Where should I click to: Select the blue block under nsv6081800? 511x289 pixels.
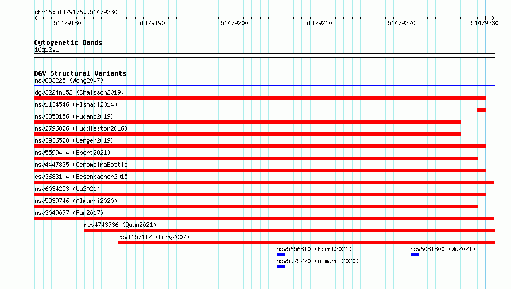pos(415,255)
